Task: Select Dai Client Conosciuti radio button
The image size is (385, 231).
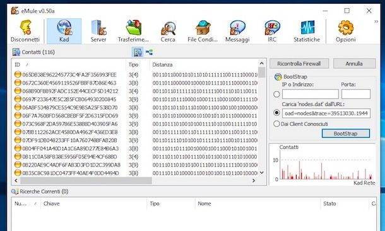Action: click(x=276, y=124)
